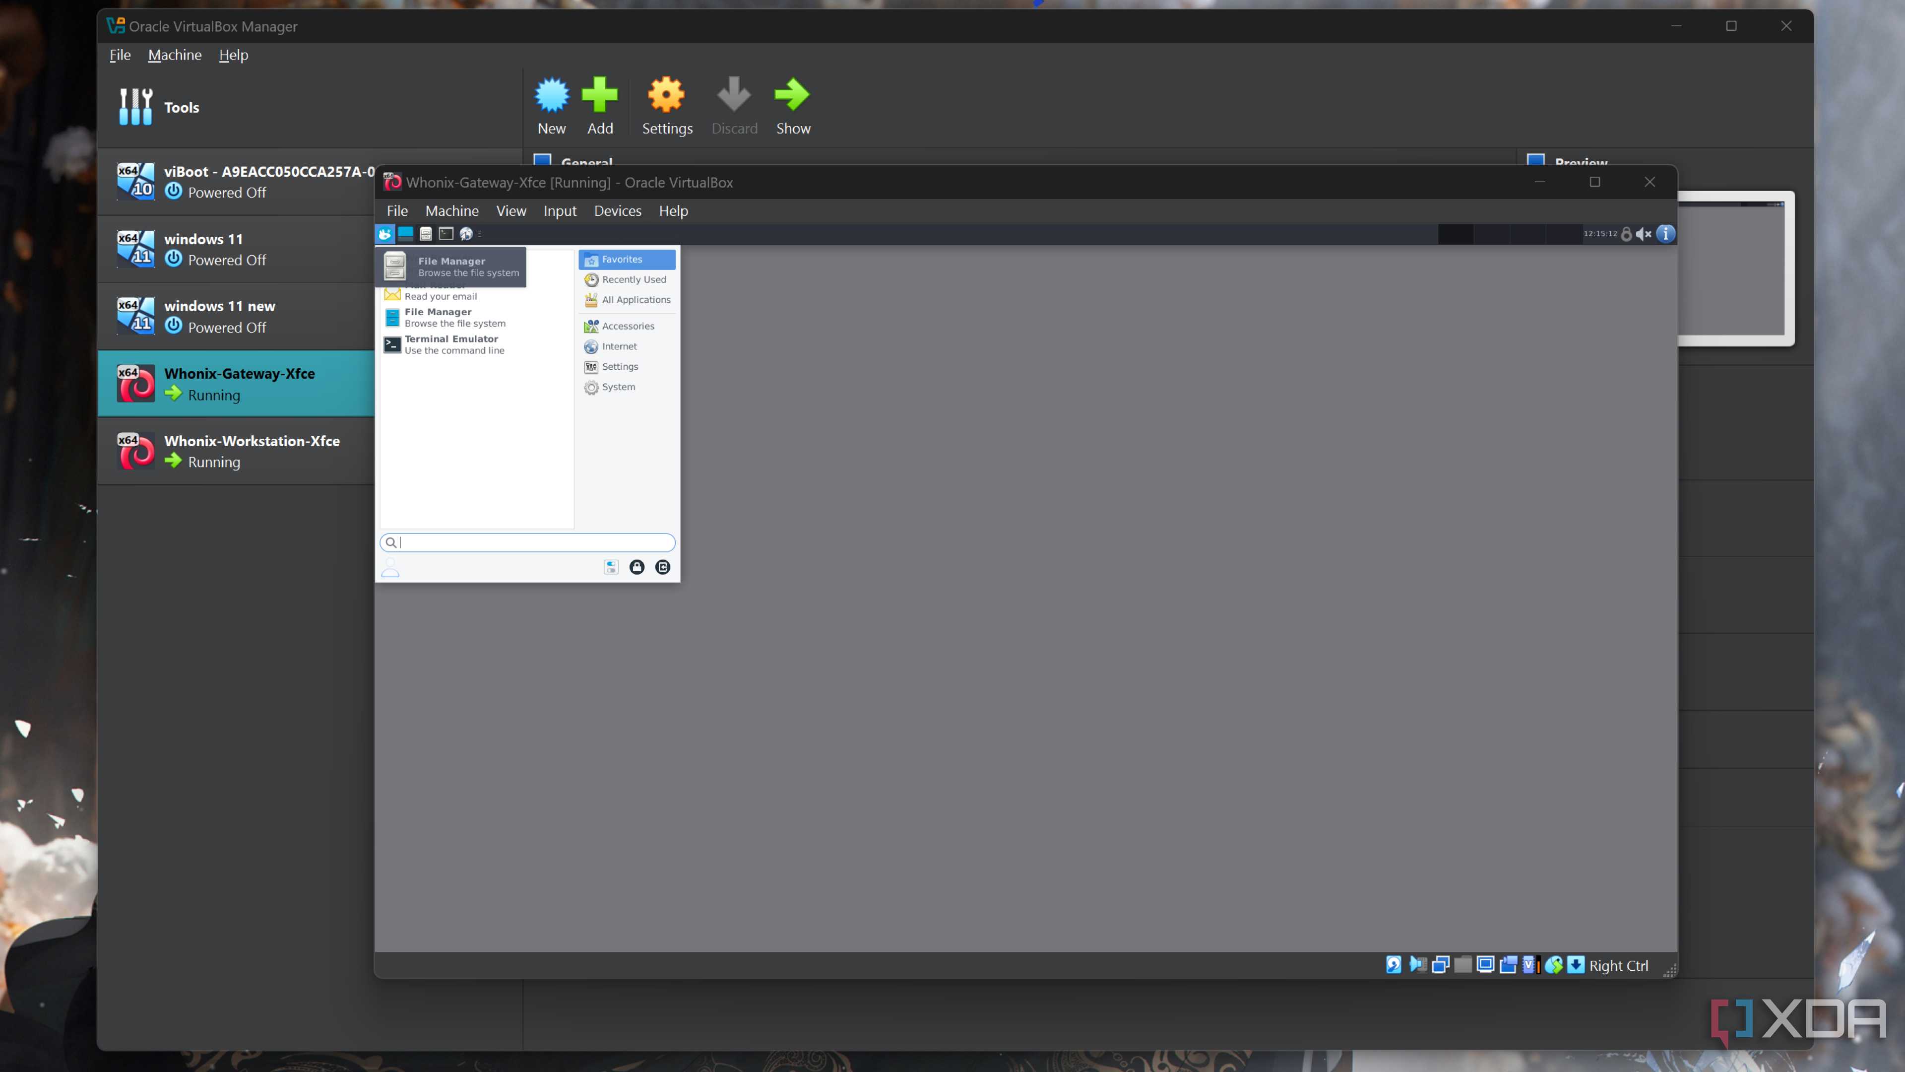Click the mouse integration status icon
Viewport: 1905px width, 1072px height.
coord(1554,965)
